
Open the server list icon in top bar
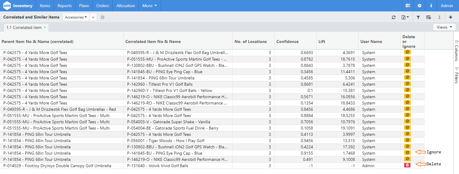coord(408,6)
